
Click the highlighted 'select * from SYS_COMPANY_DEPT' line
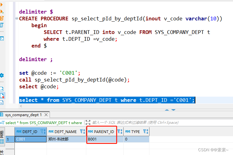point(107,100)
